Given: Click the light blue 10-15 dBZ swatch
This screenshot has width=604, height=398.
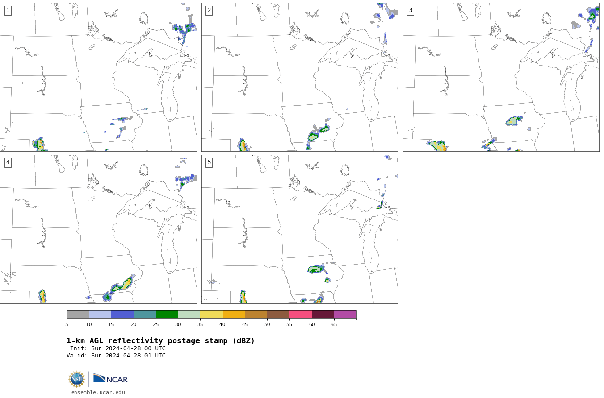Looking at the screenshot, I should pyautogui.click(x=100, y=315).
